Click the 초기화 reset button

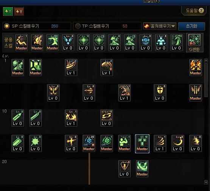[x=191, y=26]
